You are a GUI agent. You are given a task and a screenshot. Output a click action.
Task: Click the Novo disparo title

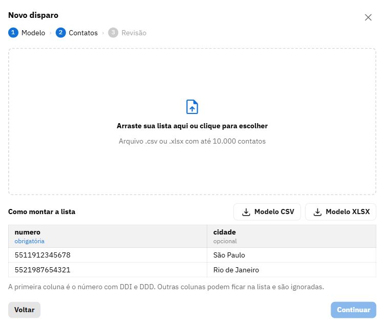point(33,15)
